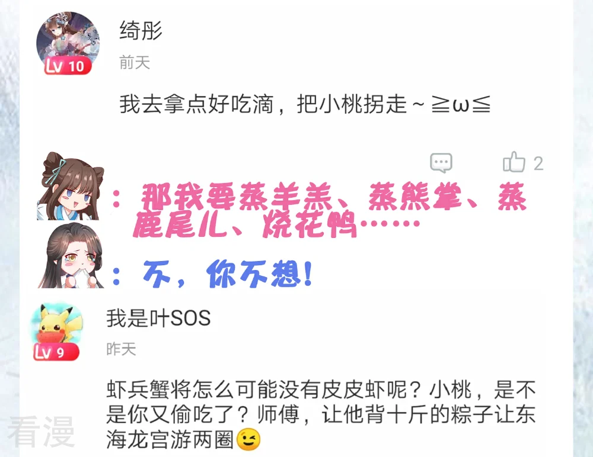This screenshot has height=457, width=593.
Task: Tap the like count number 2
Action: tap(538, 163)
